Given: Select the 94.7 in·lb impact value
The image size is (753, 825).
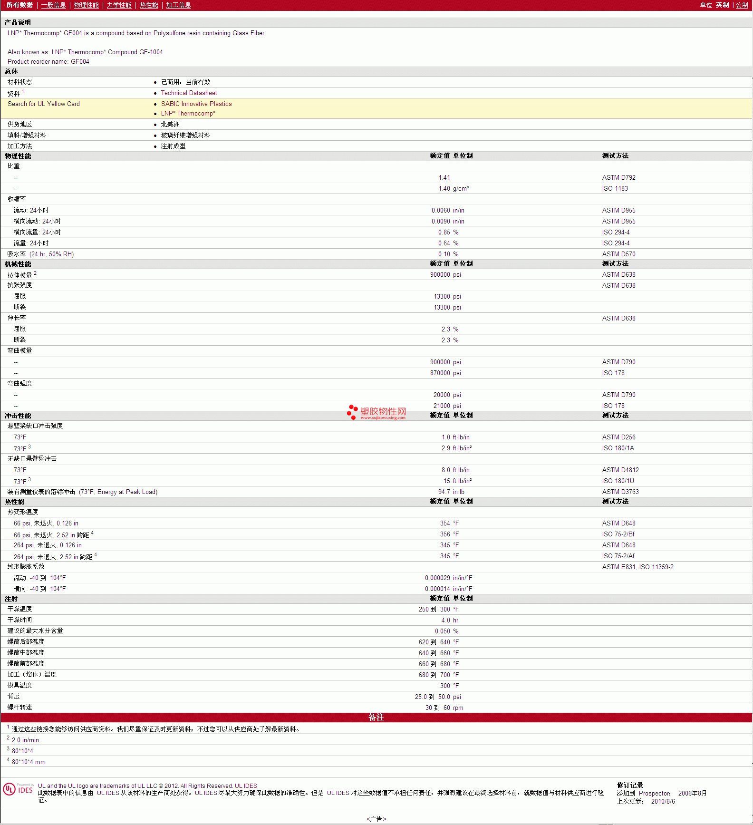Looking at the screenshot, I should (x=451, y=492).
